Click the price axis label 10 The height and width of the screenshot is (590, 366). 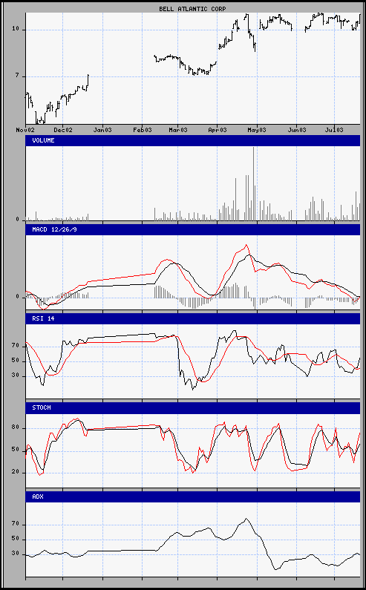[20, 30]
